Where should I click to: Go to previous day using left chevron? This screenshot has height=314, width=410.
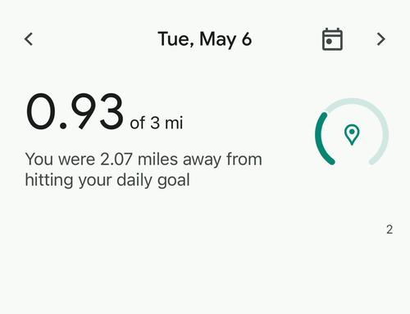tap(29, 39)
